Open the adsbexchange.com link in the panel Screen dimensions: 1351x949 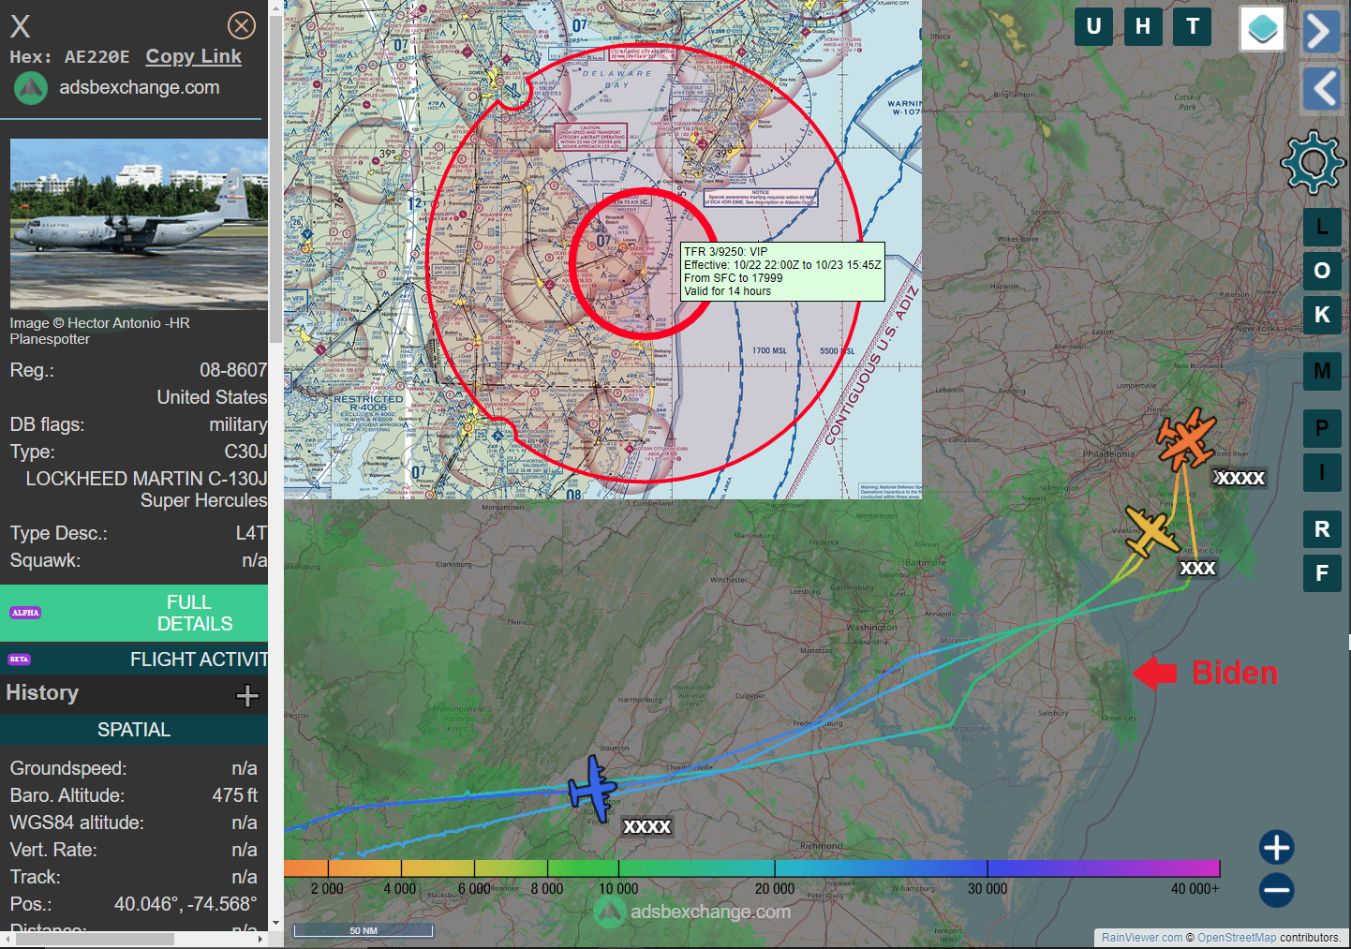140,87
